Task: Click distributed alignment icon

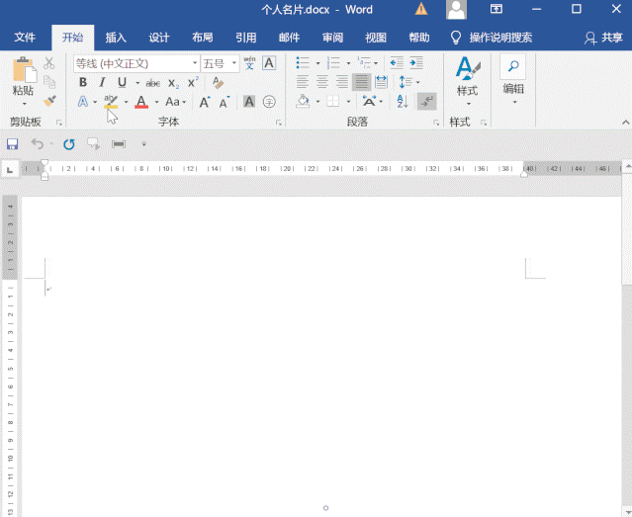Action: click(381, 82)
